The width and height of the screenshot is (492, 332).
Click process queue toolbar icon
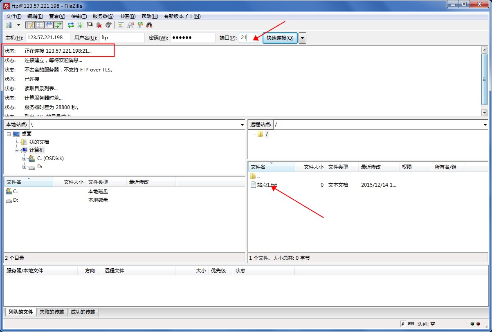click(80, 25)
